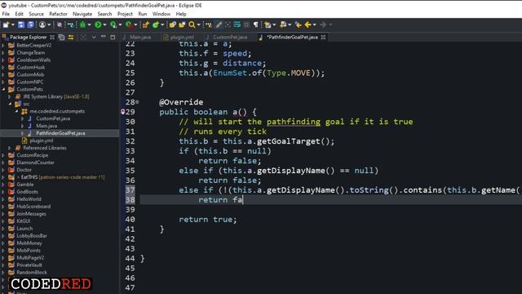Open the Refactor menu
The width and height of the screenshot is (522, 294).
click(58, 14)
